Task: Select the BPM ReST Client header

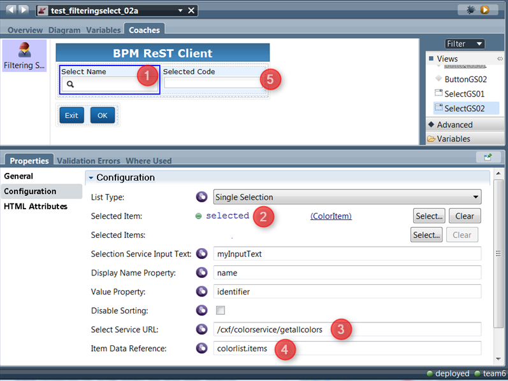Action: [163, 53]
